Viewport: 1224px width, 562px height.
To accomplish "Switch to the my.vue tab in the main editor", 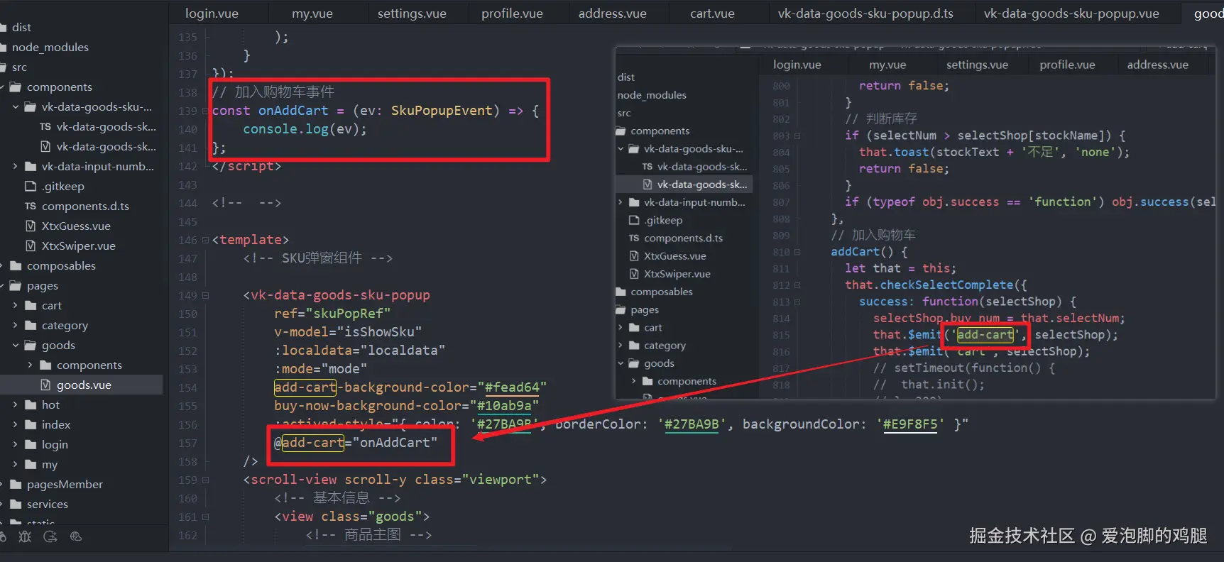I will (312, 13).
